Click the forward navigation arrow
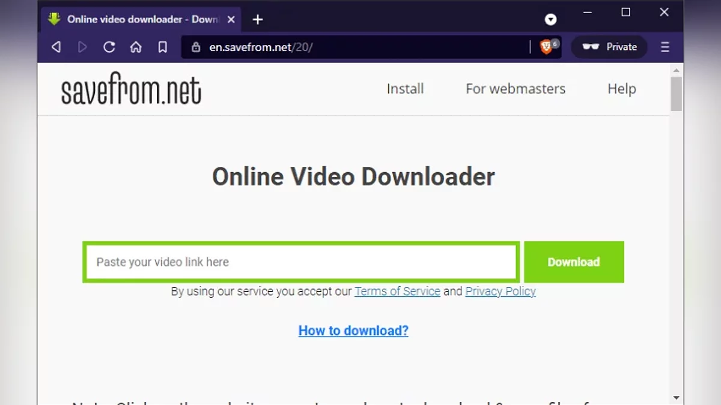This screenshot has width=721, height=405. click(x=82, y=47)
